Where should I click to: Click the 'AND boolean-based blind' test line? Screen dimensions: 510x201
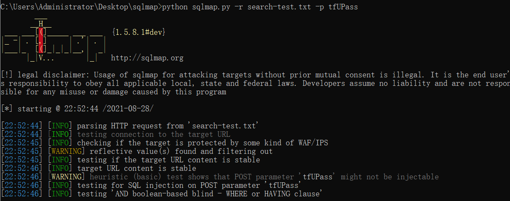point(198,194)
